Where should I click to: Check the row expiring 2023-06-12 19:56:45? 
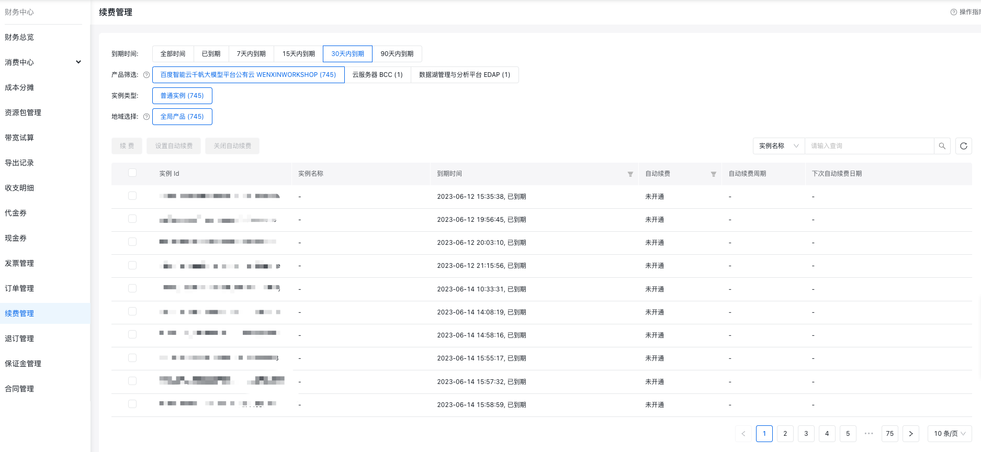[x=132, y=219]
